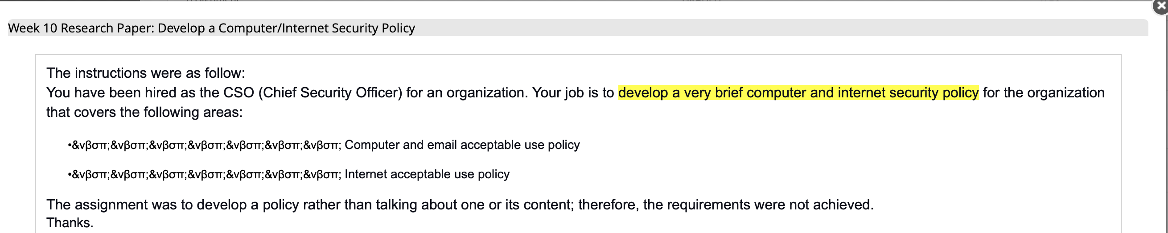Image resolution: width=1168 pixels, height=233 pixels.
Task: Close the feedback popup with X icon
Action: pos(1161,6)
